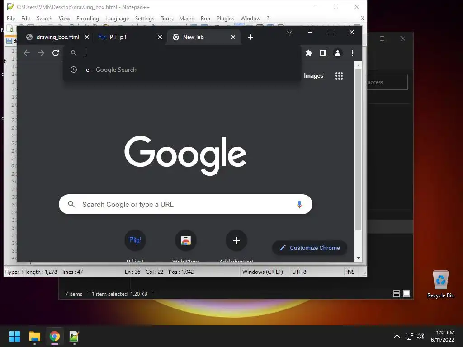463x347 pixels.
Task: Open volume control in tray
Action: pyautogui.click(x=420, y=336)
